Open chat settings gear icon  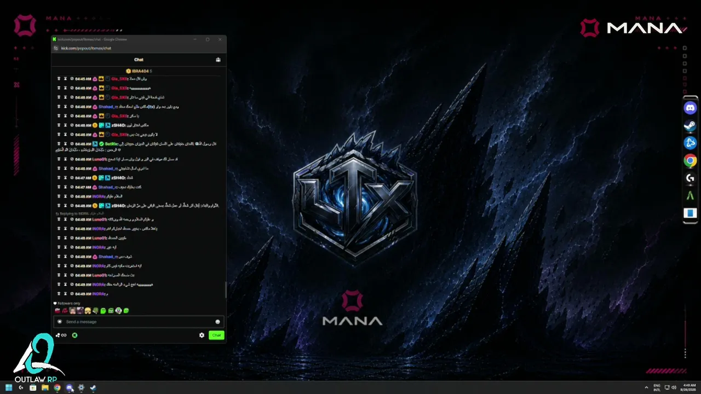(202, 335)
